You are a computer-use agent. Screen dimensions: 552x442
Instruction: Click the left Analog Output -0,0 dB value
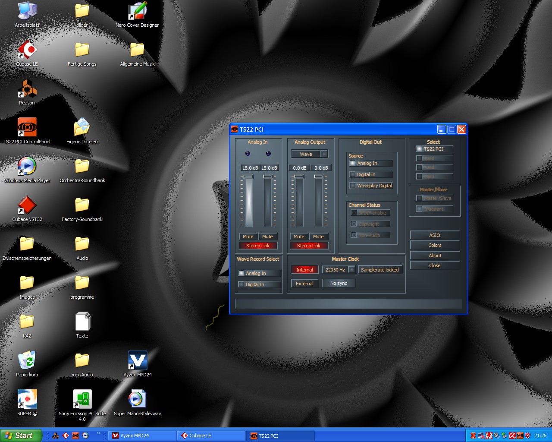(x=298, y=168)
